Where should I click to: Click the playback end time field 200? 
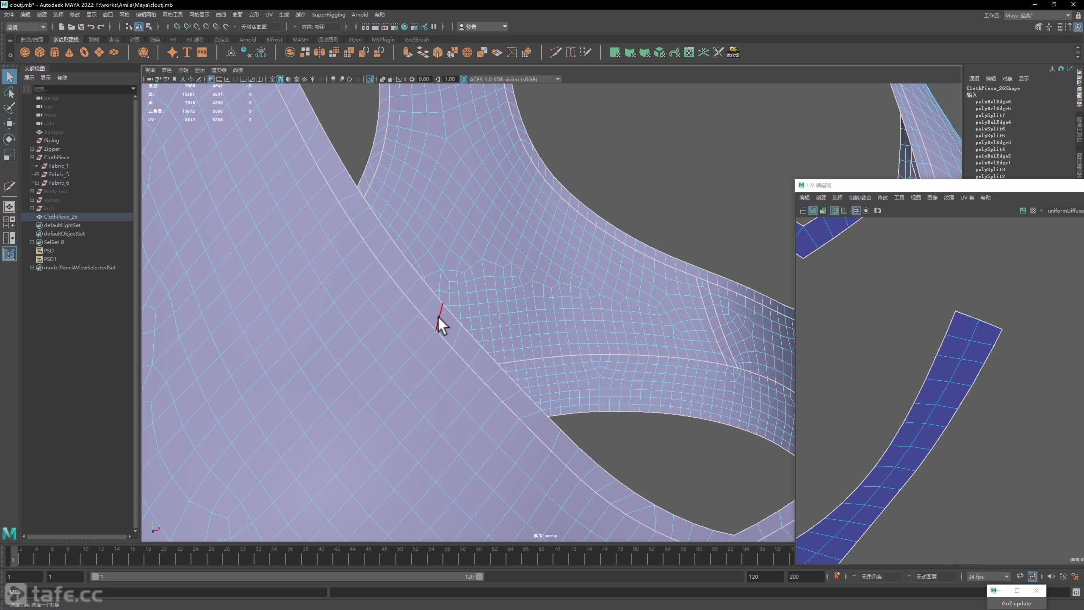805,577
